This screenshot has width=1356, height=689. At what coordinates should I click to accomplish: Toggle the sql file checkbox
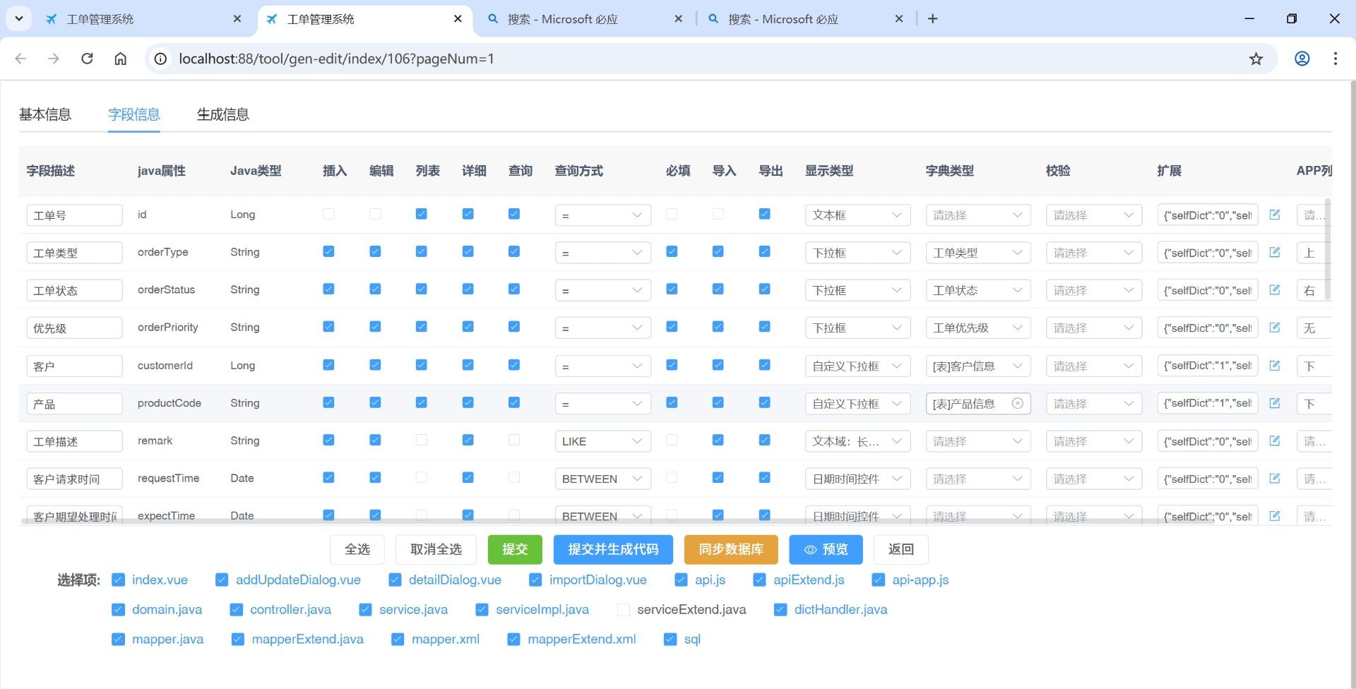coord(670,639)
